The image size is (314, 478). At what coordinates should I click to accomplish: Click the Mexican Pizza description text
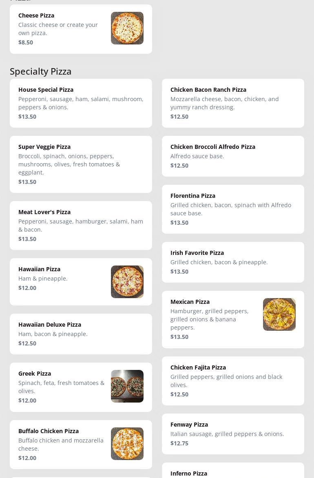point(210,319)
